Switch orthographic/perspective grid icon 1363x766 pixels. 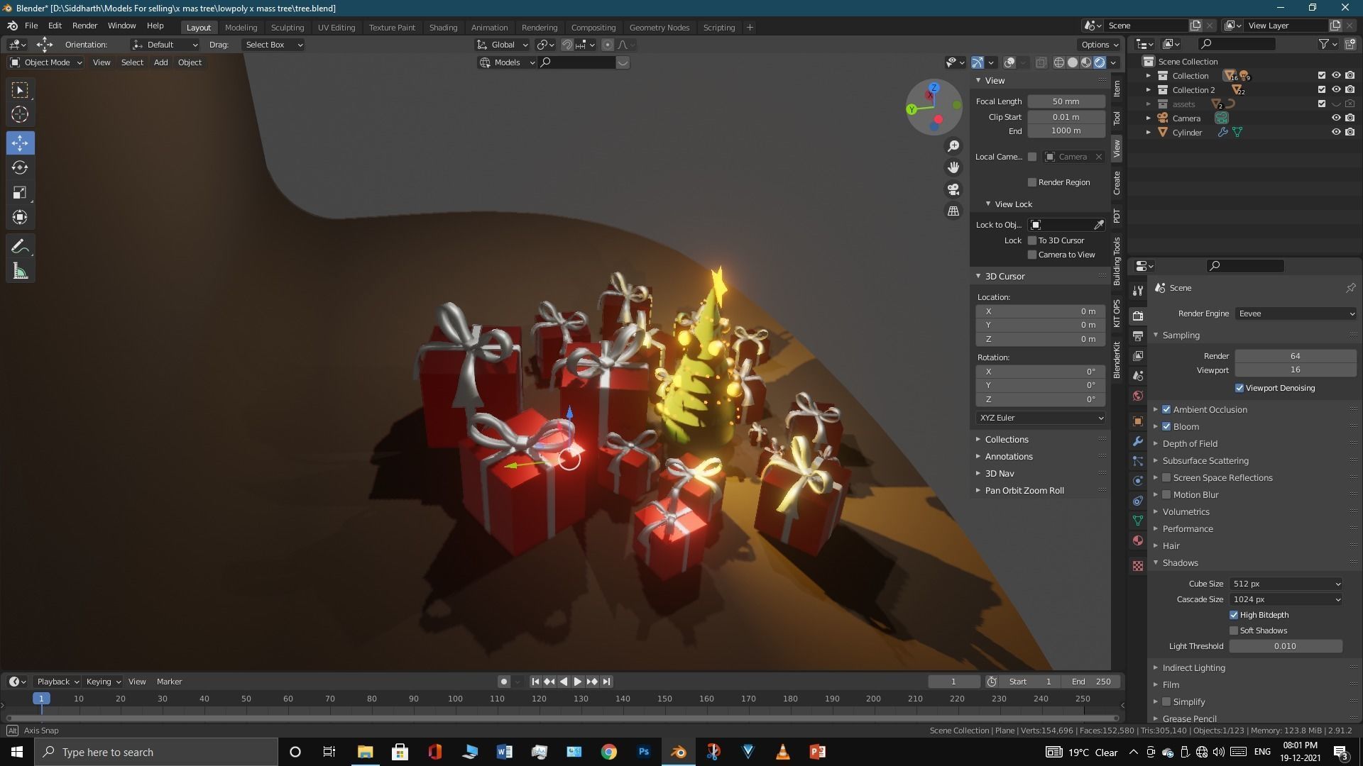953,211
